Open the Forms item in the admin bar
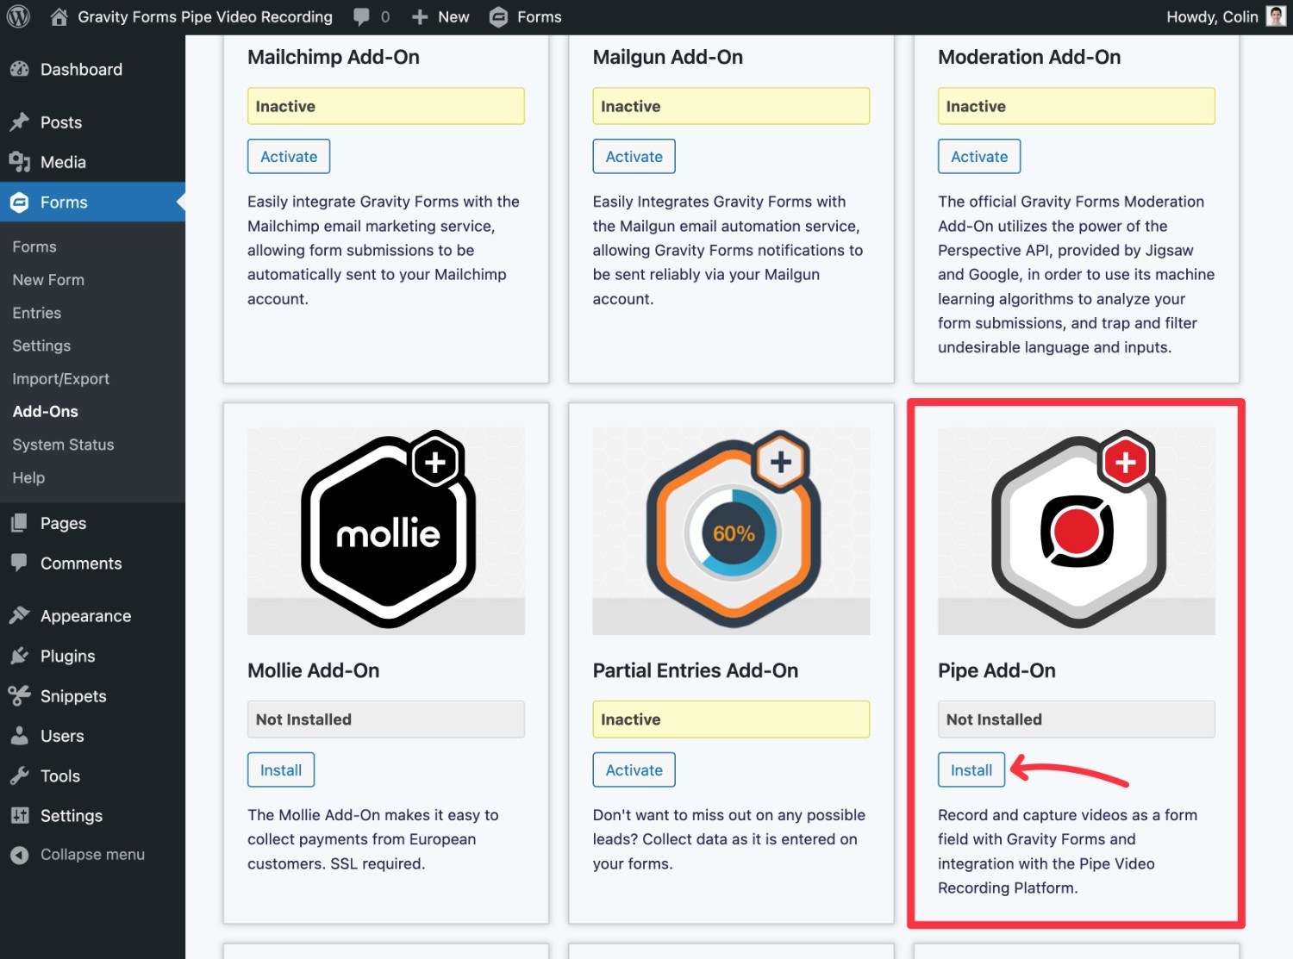Viewport: 1293px width, 959px height. pos(540,17)
